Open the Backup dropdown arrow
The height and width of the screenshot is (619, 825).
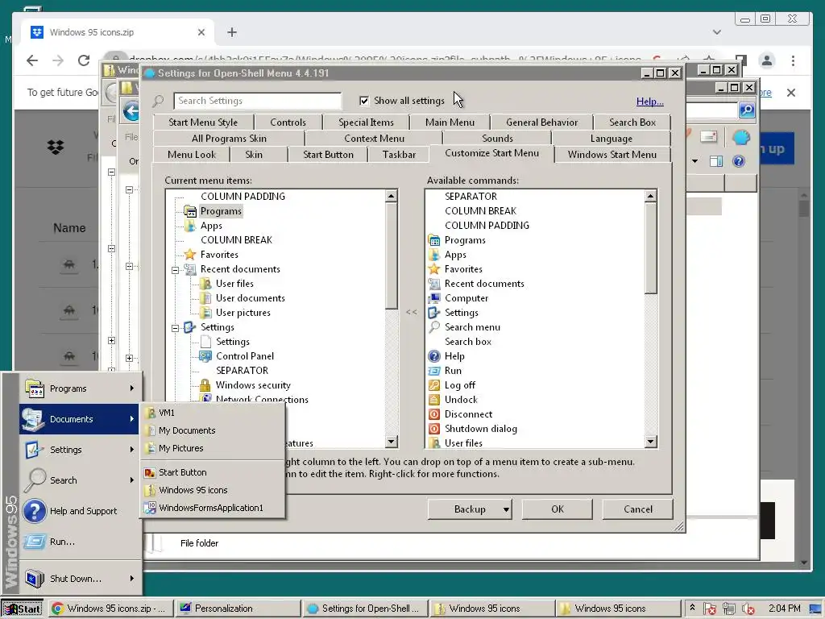pos(506,509)
